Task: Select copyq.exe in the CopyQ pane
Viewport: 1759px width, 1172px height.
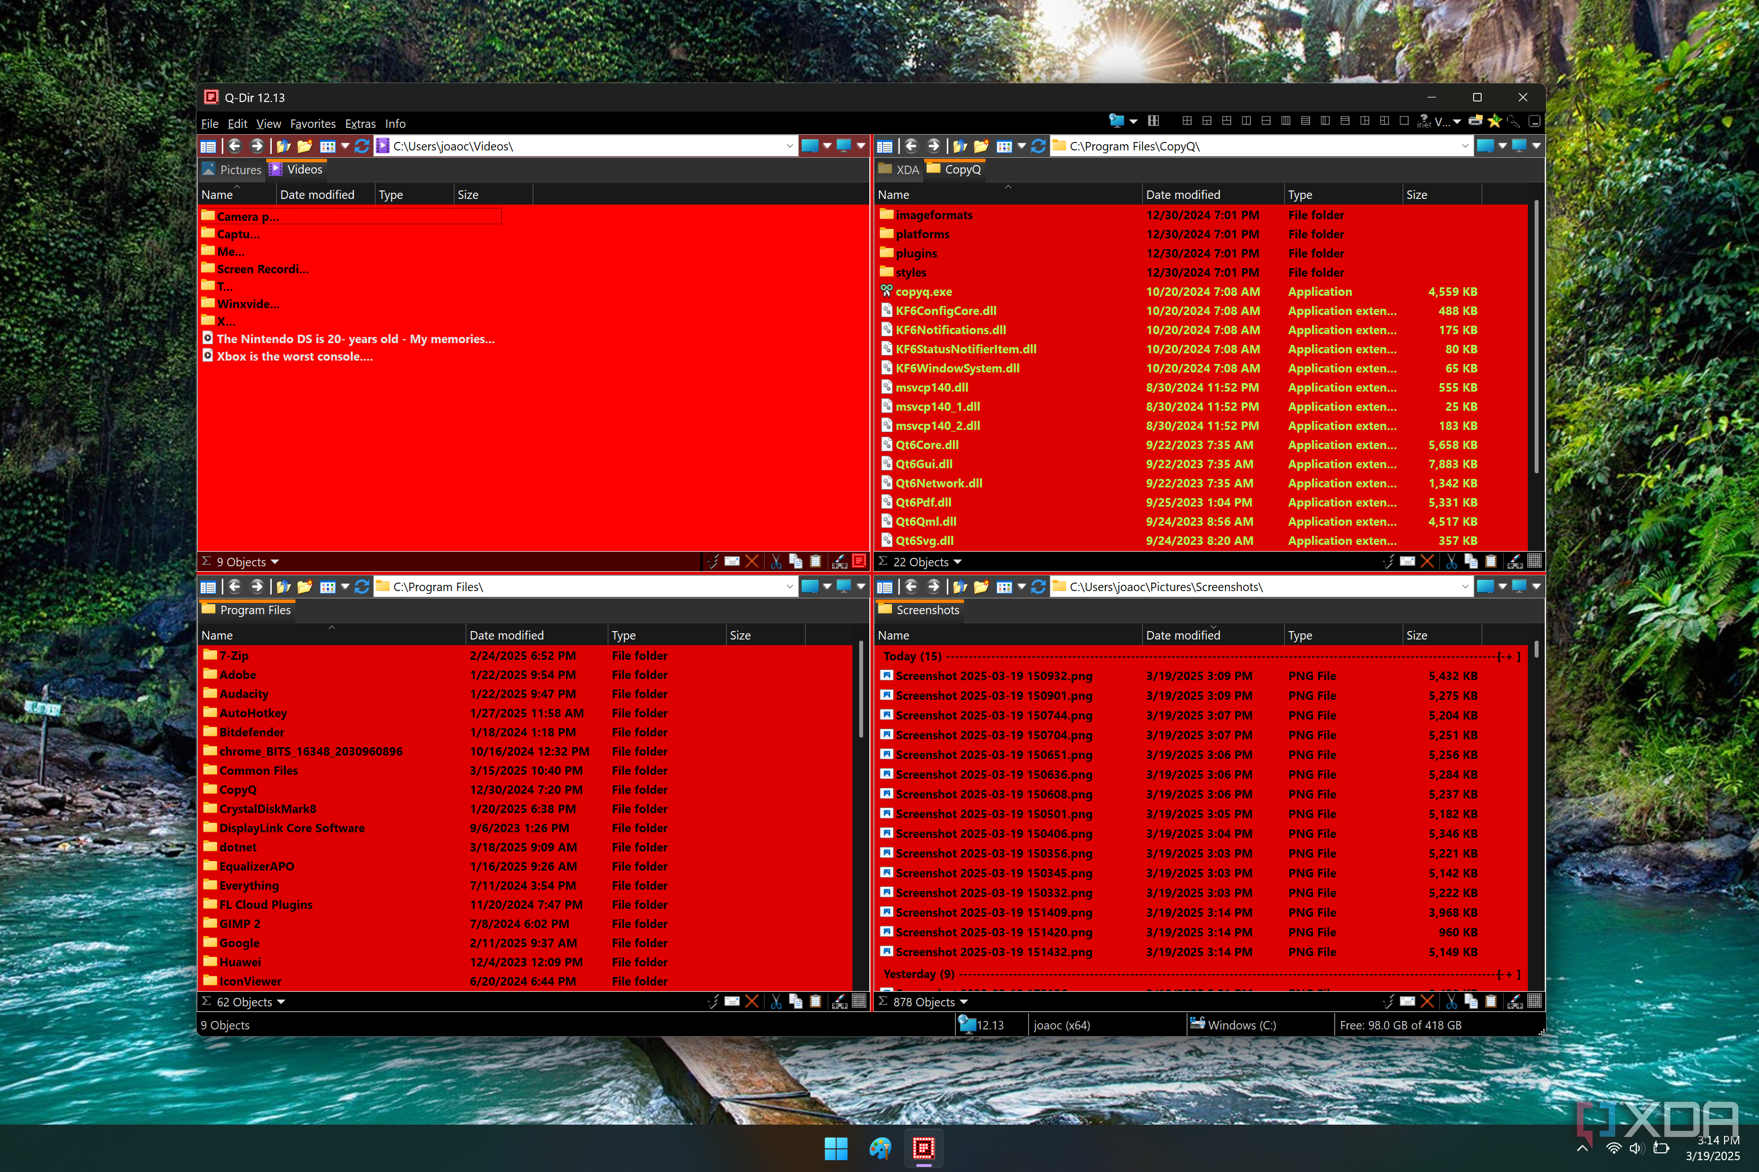Action: (923, 291)
